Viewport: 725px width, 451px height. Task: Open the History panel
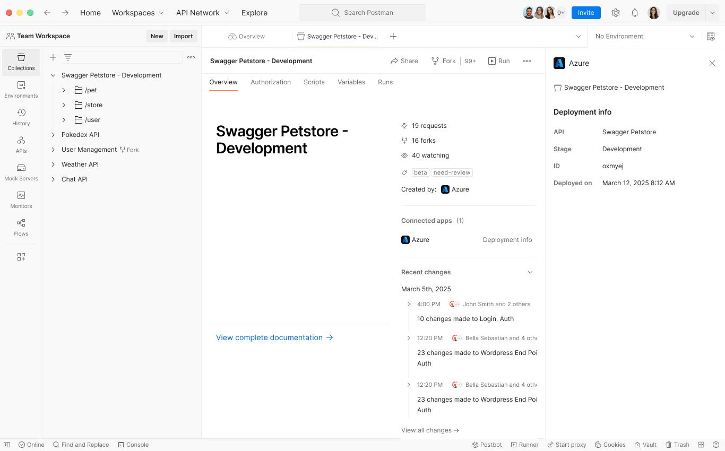(21, 117)
